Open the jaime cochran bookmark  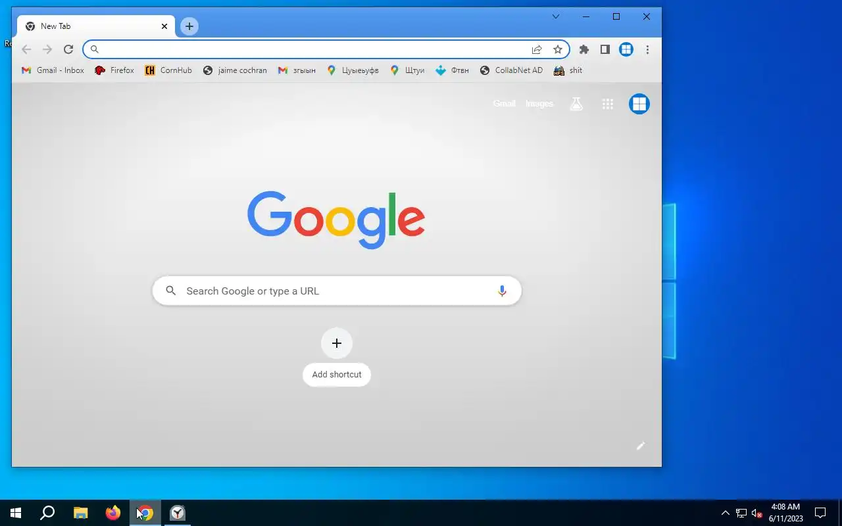click(x=235, y=70)
